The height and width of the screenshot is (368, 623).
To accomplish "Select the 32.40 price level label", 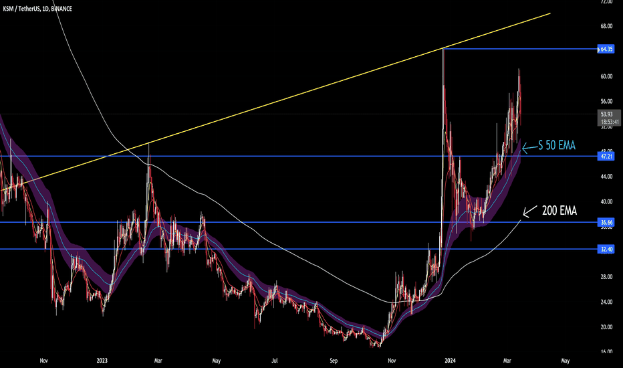I will tap(606, 250).
